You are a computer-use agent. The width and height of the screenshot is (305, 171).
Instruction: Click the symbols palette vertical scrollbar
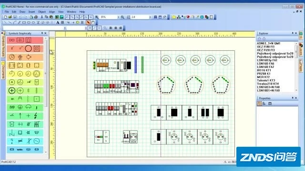click(x=46, y=95)
